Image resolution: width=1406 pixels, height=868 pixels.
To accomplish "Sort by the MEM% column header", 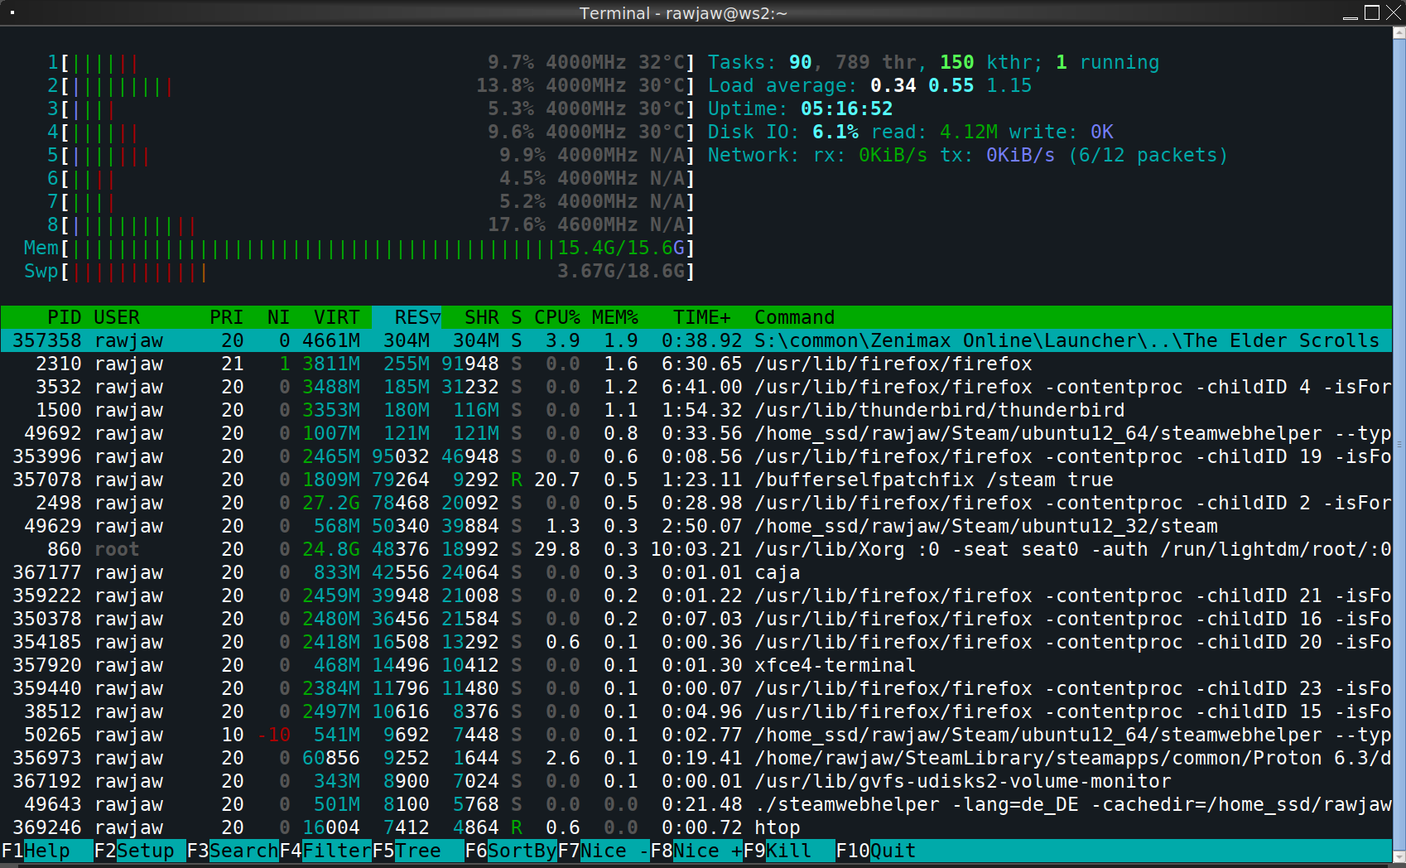I will (x=615, y=317).
